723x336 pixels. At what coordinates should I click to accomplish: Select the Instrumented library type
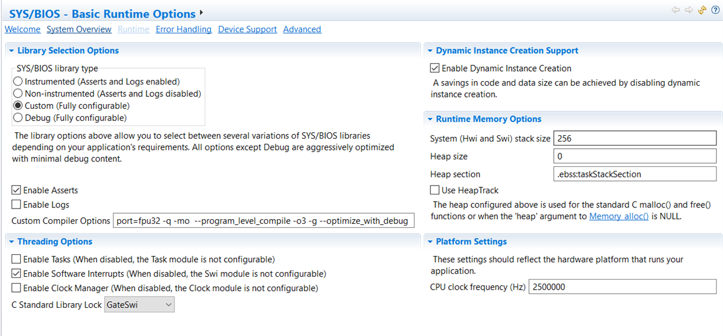[19, 82]
